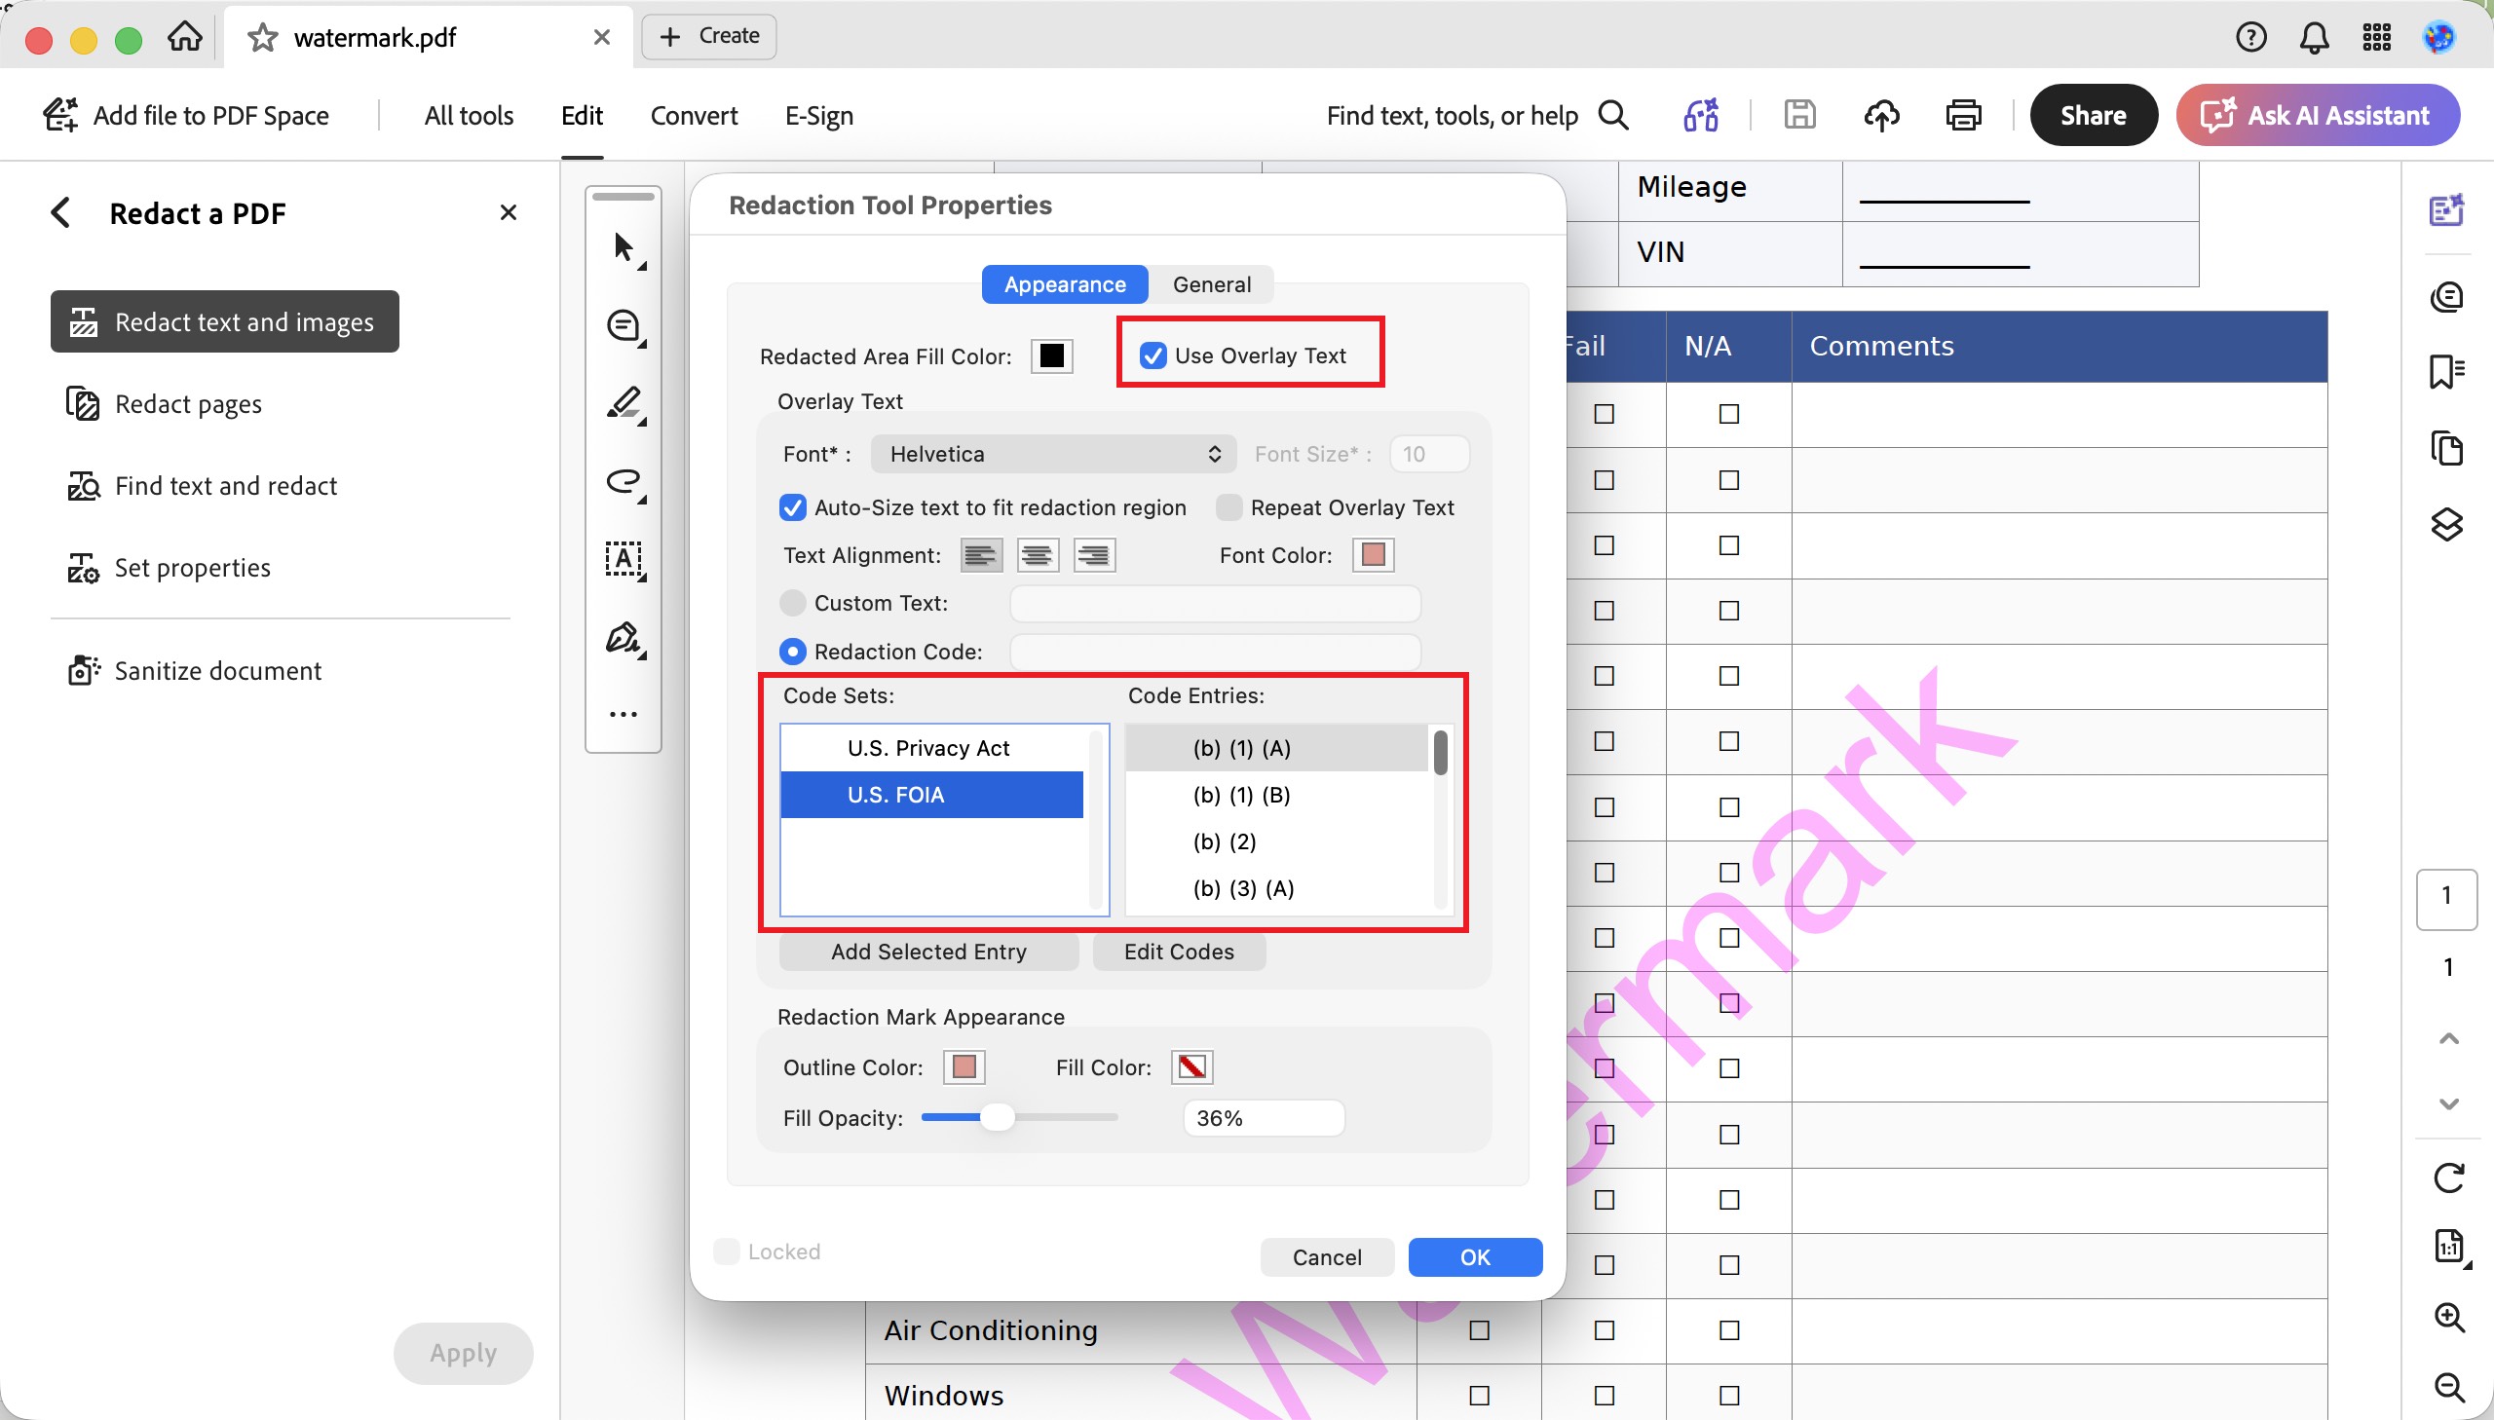Tick the Locked checkbox
The height and width of the screenshot is (1420, 2494).
click(x=726, y=1252)
